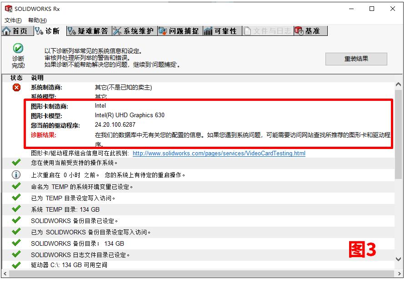Switch to the 系统维护 tab
The image size is (405, 283).
135,31
